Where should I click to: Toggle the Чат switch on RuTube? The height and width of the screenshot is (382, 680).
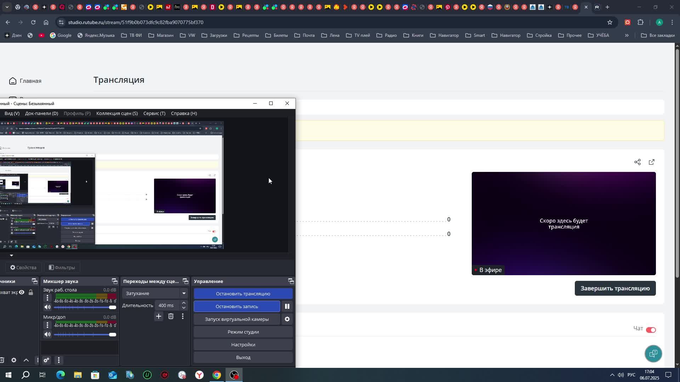coord(651,330)
